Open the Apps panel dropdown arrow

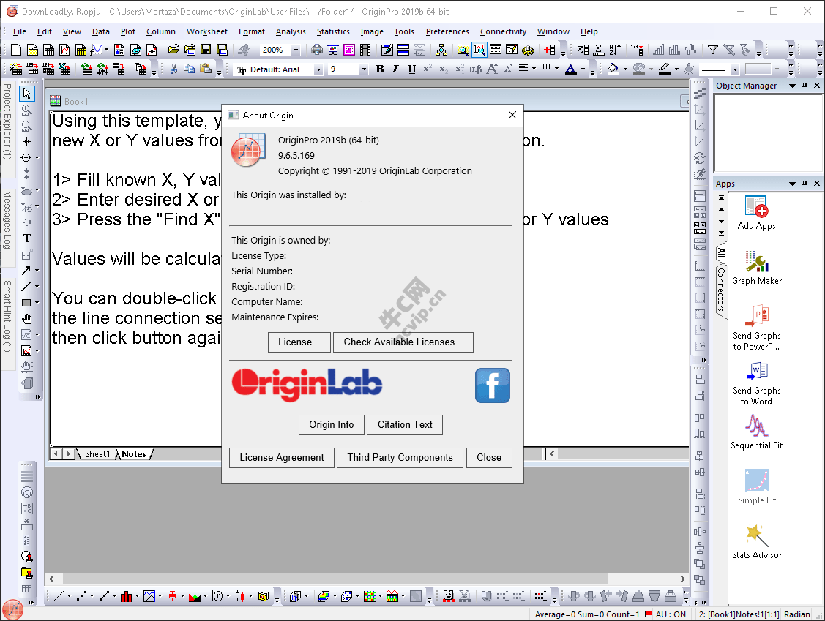[x=792, y=183]
